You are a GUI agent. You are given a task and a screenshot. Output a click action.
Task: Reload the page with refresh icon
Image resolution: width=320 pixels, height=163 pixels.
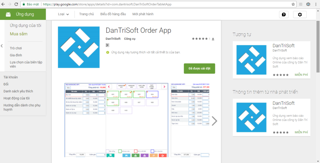tap(16, 4)
